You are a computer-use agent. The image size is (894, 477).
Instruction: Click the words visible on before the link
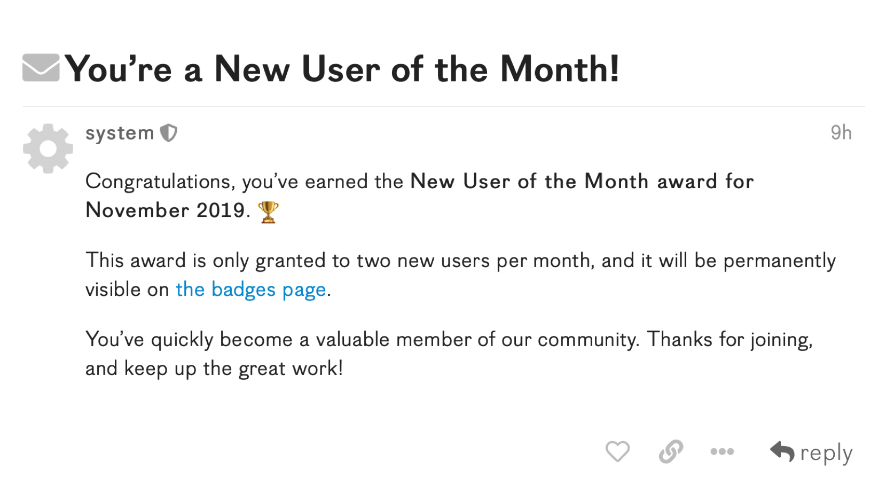point(128,290)
